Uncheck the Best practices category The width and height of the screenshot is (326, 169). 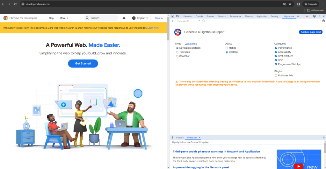tap(276, 56)
